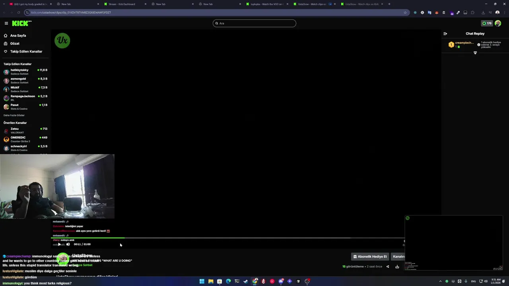Open the user profile avatar menu

(x=498, y=23)
